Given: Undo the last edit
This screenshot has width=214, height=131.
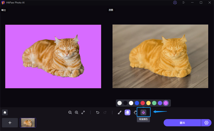Looking at the screenshot, I should (x=98, y=112).
